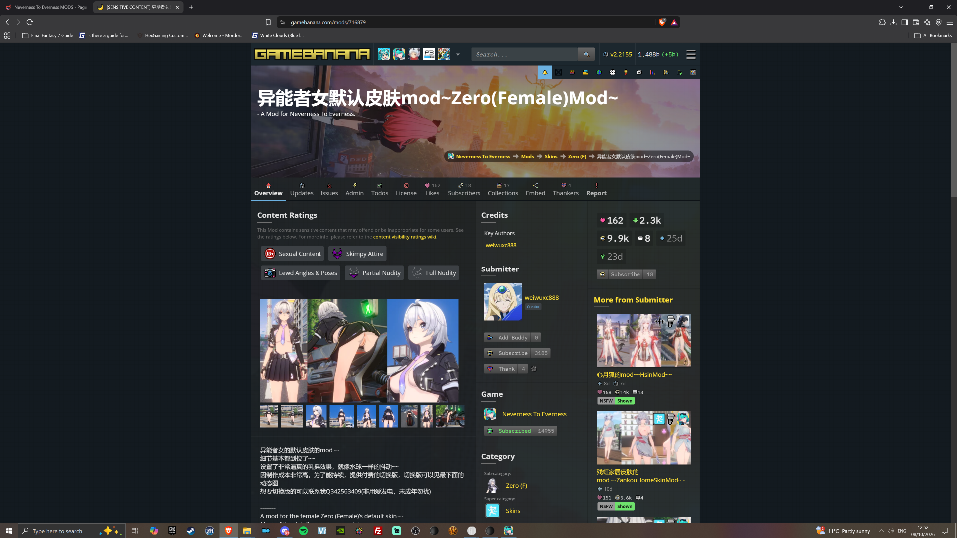Open the weiwuxc888 key author link
The height and width of the screenshot is (538, 957).
(501, 245)
